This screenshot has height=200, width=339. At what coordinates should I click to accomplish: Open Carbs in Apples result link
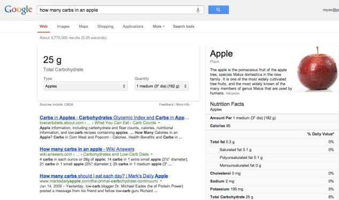click(114, 117)
